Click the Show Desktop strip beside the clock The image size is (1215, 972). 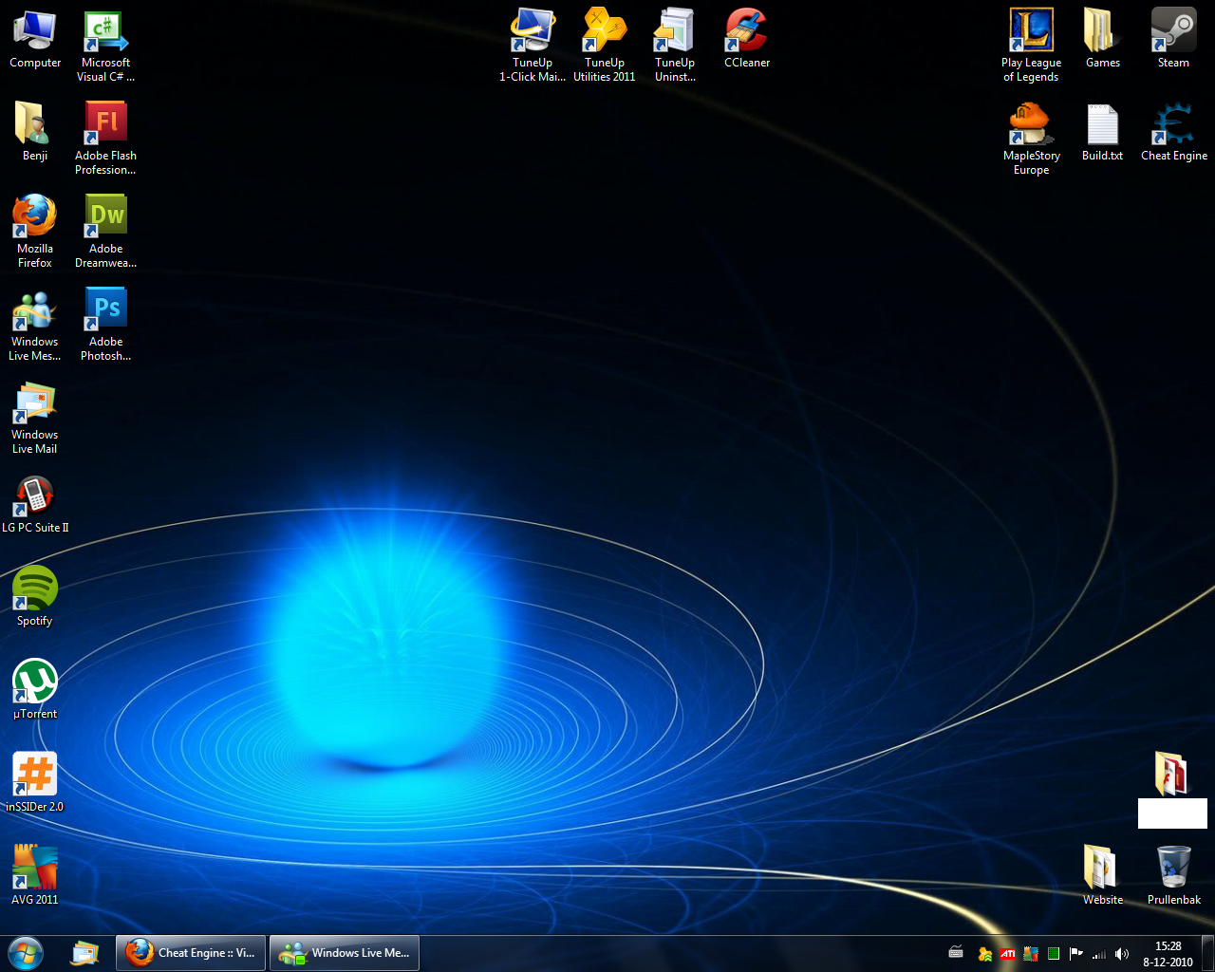pyautogui.click(x=1207, y=953)
